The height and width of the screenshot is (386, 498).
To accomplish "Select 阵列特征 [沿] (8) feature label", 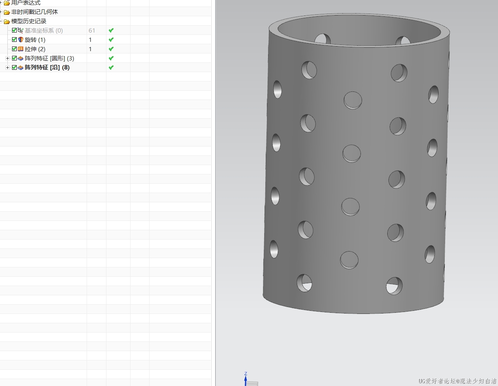I will click(47, 67).
